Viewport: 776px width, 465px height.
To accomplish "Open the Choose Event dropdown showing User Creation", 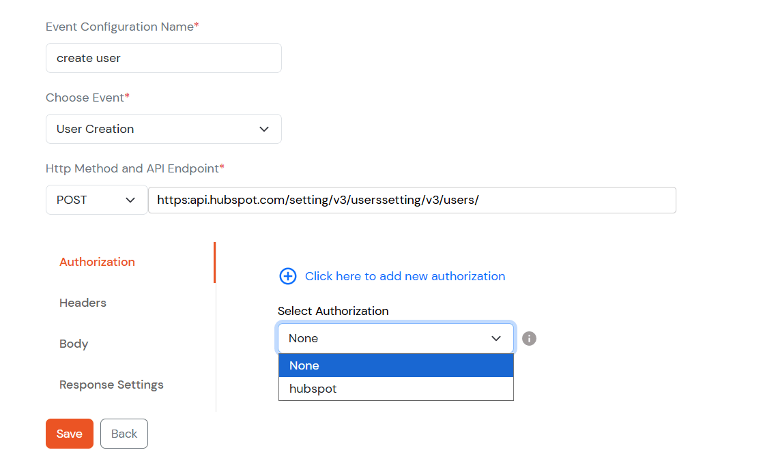I will click(x=164, y=129).
